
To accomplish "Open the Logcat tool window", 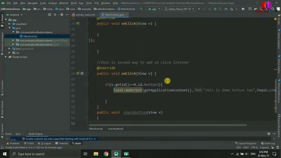I will [x=44, y=144].
